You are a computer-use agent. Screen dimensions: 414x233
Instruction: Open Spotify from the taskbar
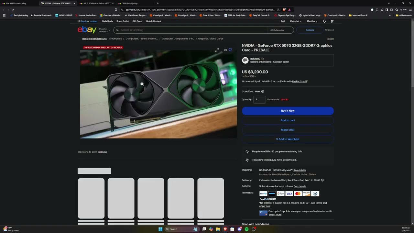click(x=246, y=229)
